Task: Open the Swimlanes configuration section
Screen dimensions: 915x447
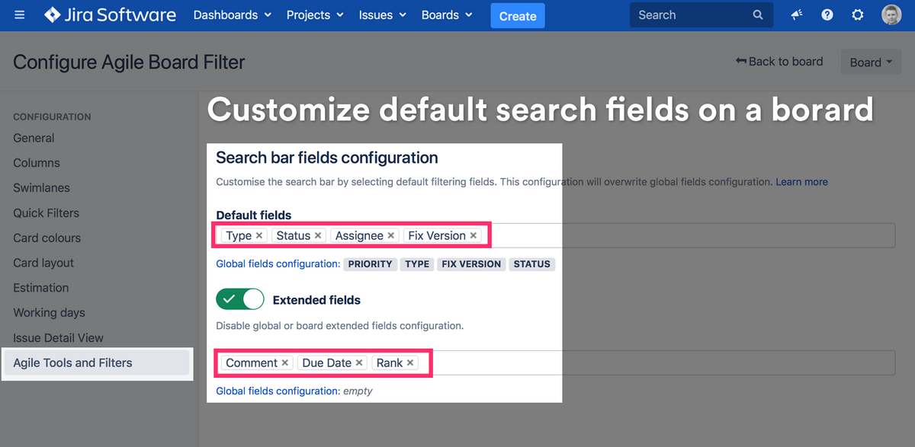Action: coord(41,188)
